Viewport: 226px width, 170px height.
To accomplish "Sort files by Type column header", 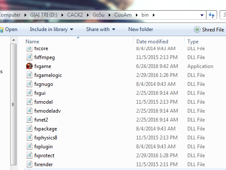I will [x=193, y=42].
